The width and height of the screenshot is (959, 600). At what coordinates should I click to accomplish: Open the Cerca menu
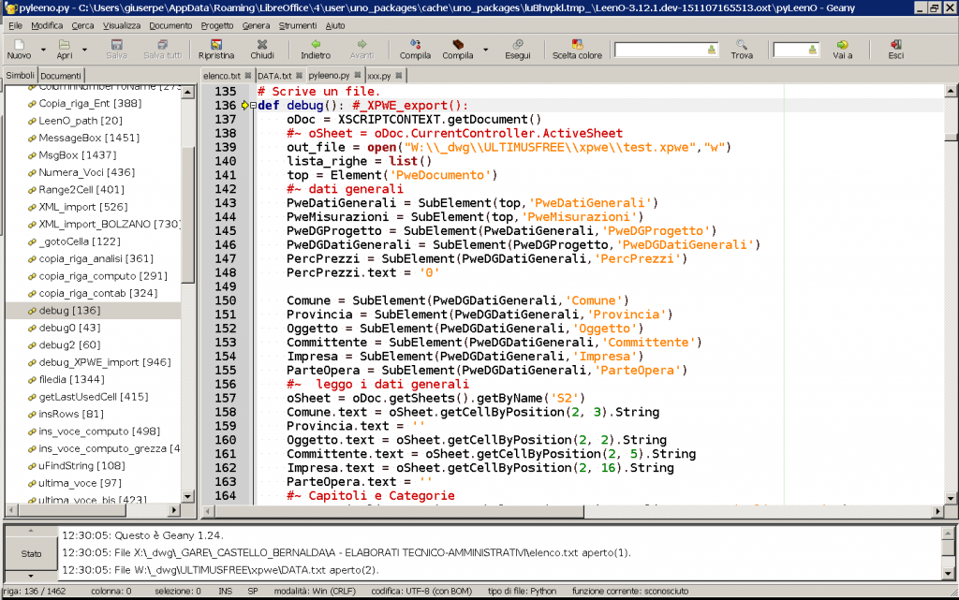(x=82, y=25)
